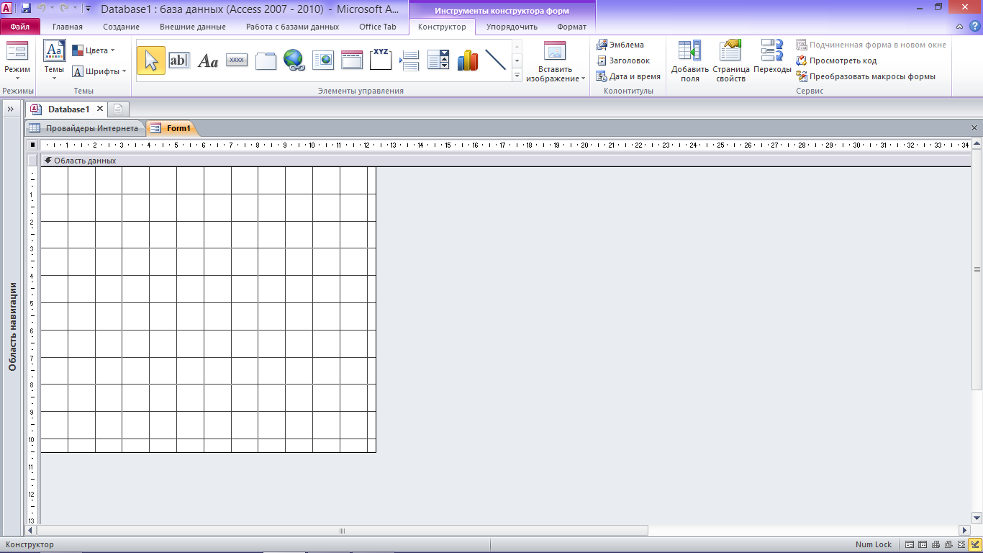
Task: Click the horizontal scrollbar thumb
Action: [342, 531]
